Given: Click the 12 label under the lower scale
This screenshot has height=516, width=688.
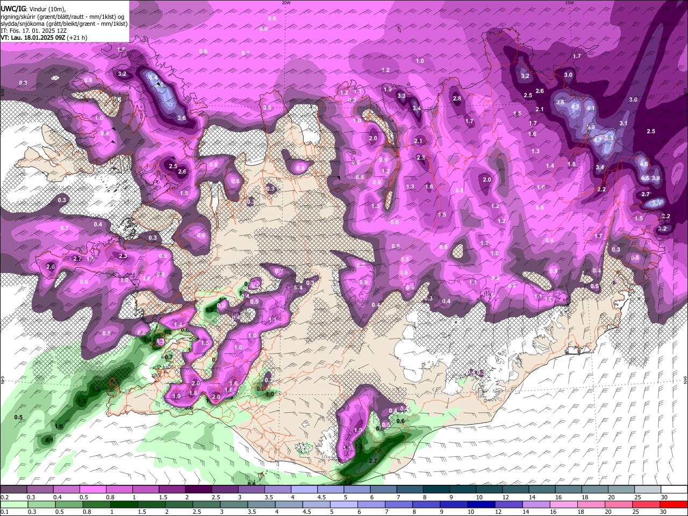Looking at the screenshot, I should click(498, 512).
